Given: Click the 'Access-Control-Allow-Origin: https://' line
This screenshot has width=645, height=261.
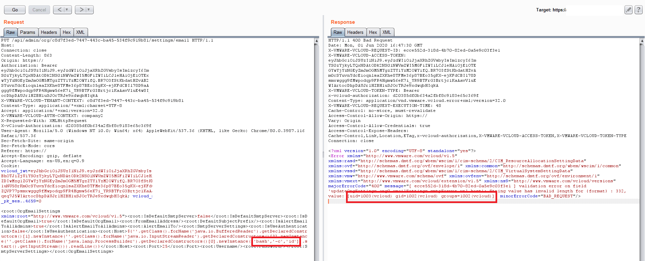Looking at the screenshot, I should [378, 116].
